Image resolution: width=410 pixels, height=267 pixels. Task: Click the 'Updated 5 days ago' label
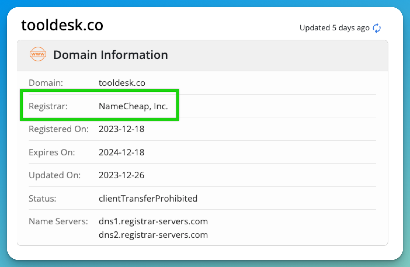click(x=334, y=28)
